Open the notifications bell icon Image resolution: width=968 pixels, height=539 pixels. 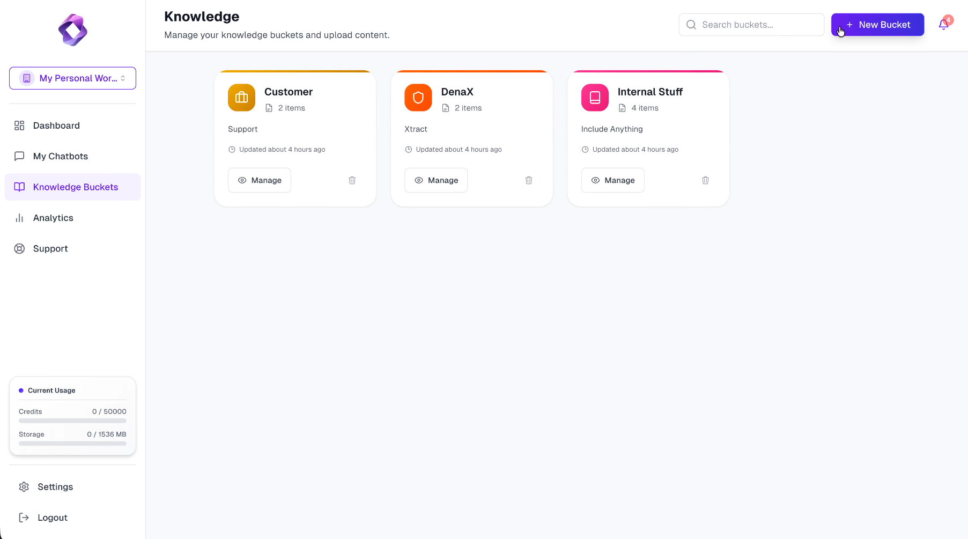tap(943, 25)
